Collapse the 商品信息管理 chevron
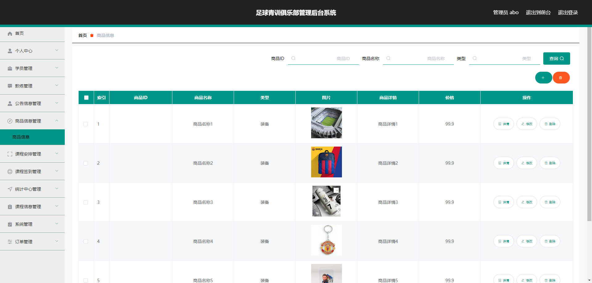This screenshot has width=592, height=283. click(57, 120)
